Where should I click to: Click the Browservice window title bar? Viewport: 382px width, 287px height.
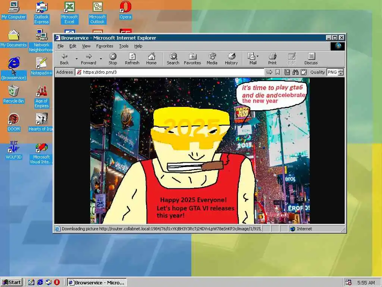pos(190,38)
